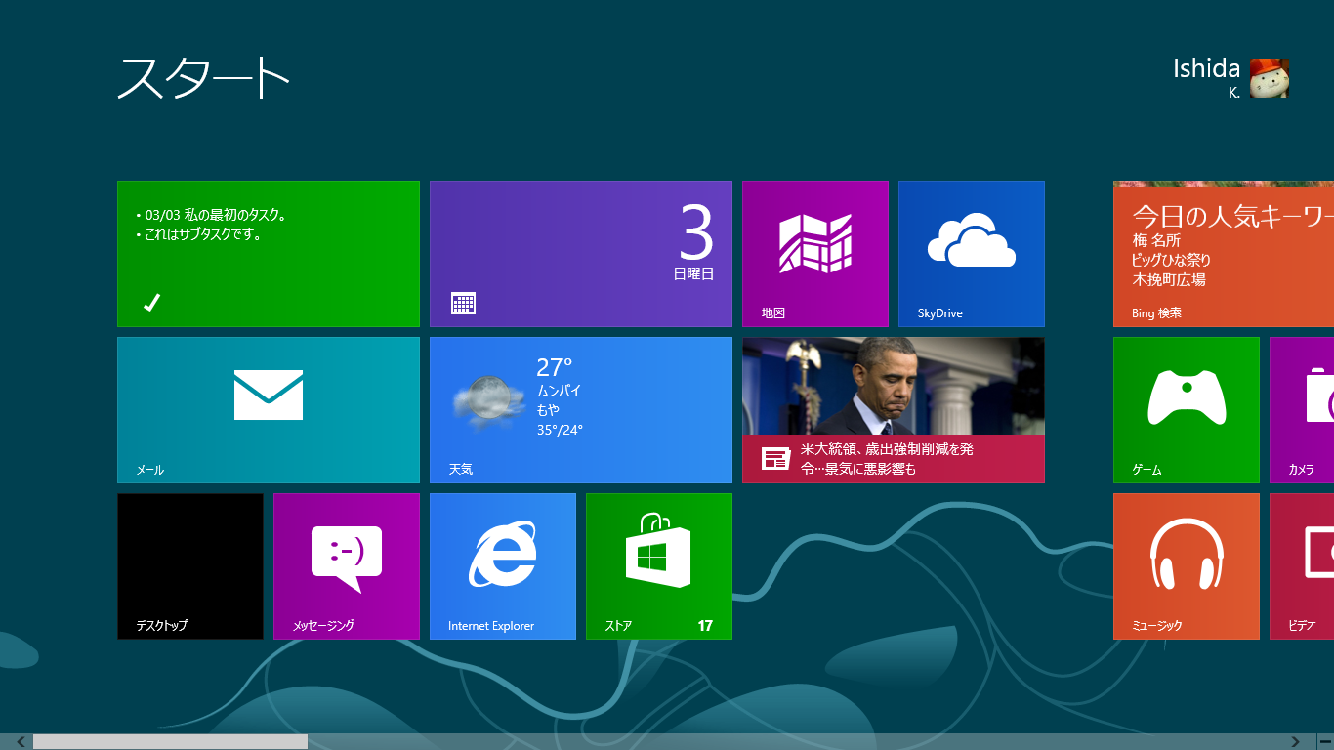The height and width of the screenshot is (750, 1334).
Task: Open the Store (ストア) tile
Action: tap(659, 566)
